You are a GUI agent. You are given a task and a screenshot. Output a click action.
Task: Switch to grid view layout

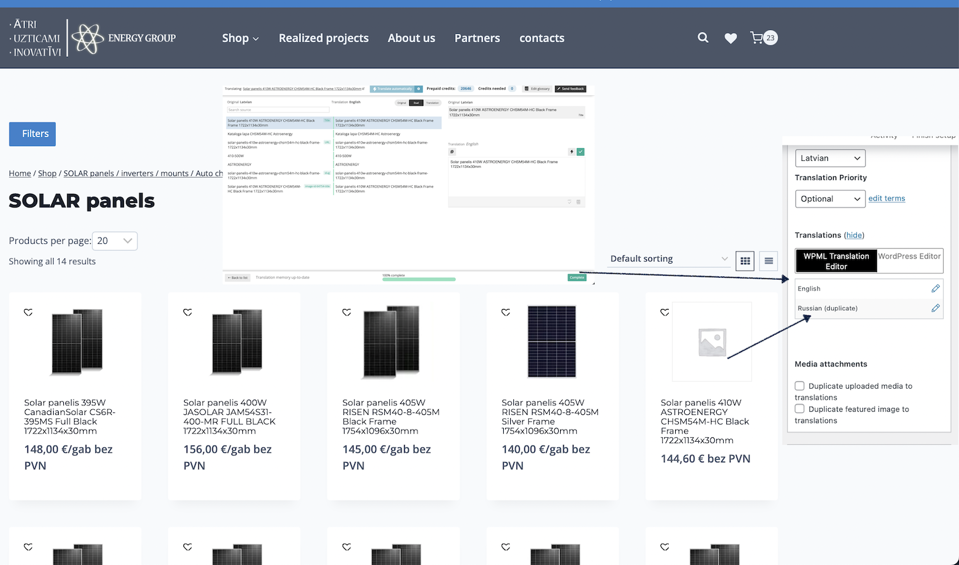coord(745,260)
